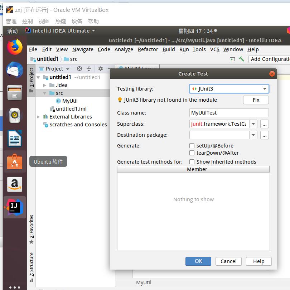Open VirtualBox 设备 menu
290x290 pixels.
coord(77,21)
